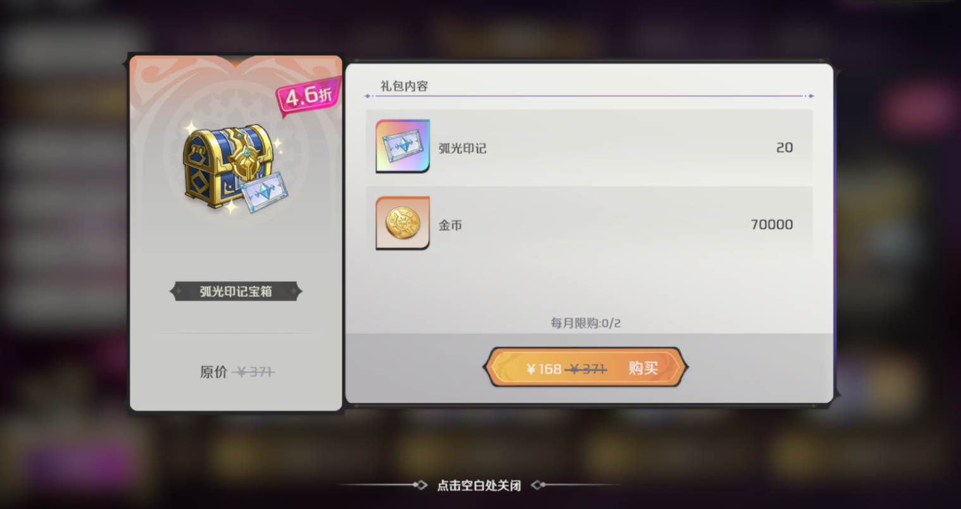Click the 弧光印记 item name text

click(462, 148)
